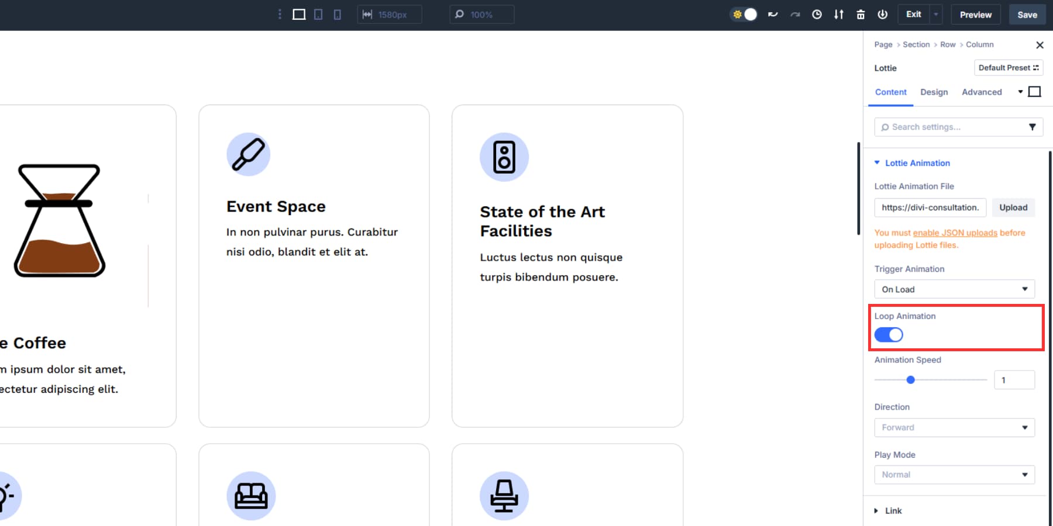Switch to the Design tab
This screenshot has height=526, width=1053.
[934, 92]
